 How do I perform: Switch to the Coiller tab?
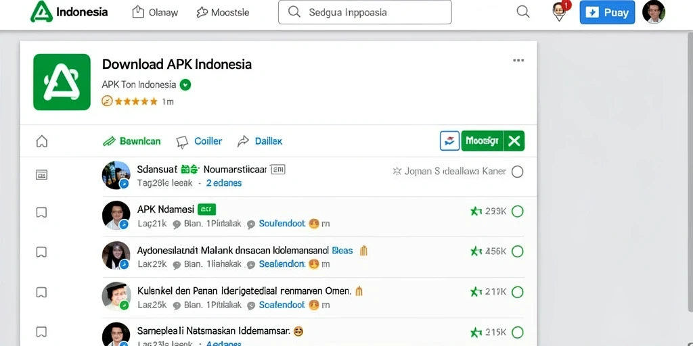click(x=200, y=141)
